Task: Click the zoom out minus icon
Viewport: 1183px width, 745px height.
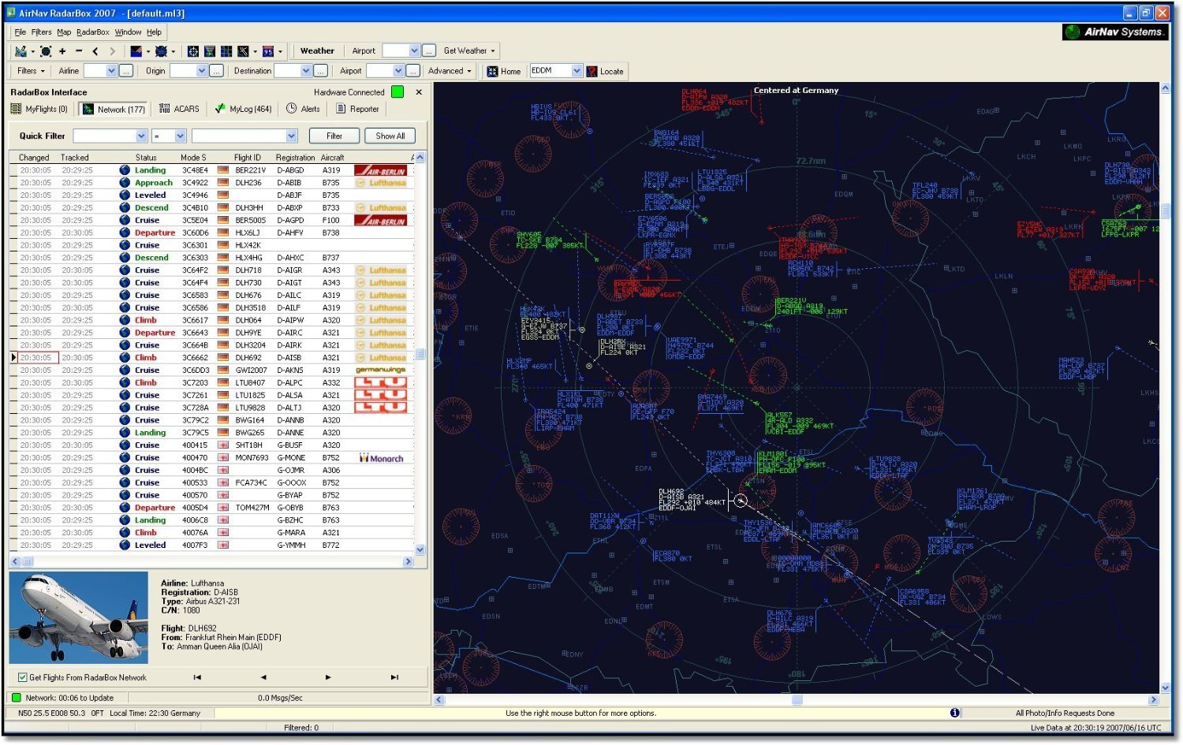Action: 79,51
